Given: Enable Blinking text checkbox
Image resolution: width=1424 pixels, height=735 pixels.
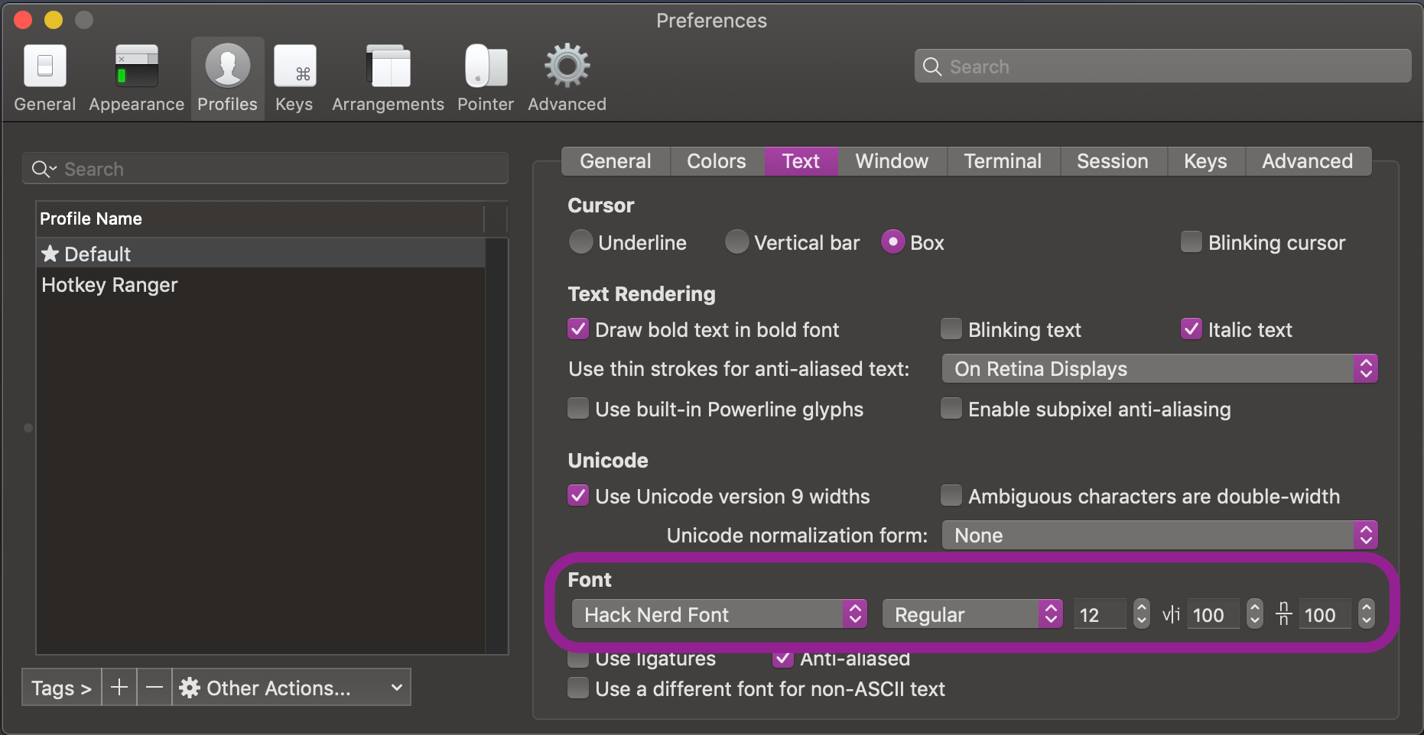Looking at the screenshot, I should 951,329.
